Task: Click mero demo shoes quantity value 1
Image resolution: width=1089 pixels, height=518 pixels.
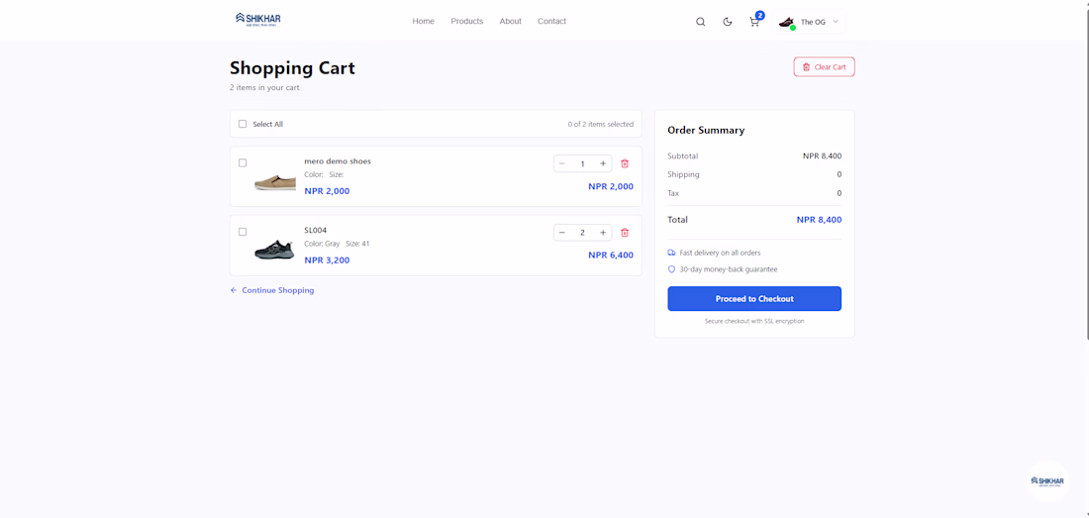Action: click(583, 163)
